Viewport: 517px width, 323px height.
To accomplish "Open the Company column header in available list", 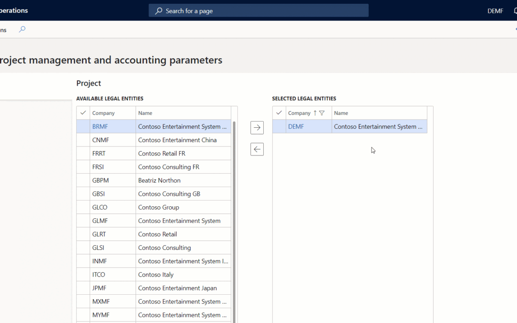I will pos(112,113).
